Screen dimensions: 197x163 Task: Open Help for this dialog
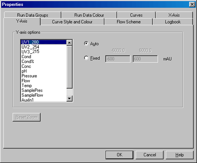coord(180,155)
